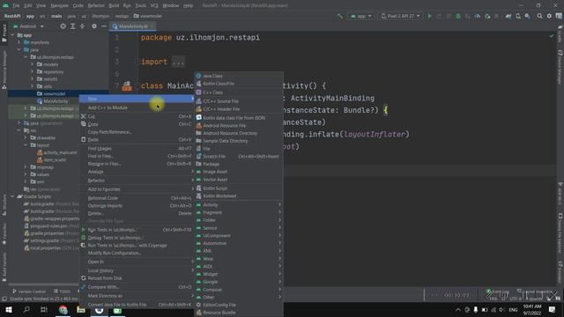Open the Gradle side panel tab

click(560, 34)
